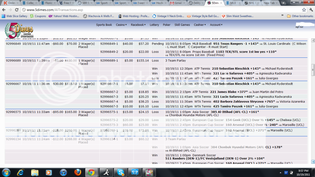Open the Account dropdown menu
This screenshot has height=177, width=315.
[x=216, y=25]
